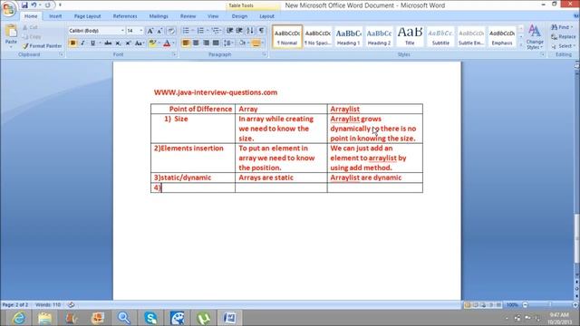Apply the Title style

coord(410,37)
